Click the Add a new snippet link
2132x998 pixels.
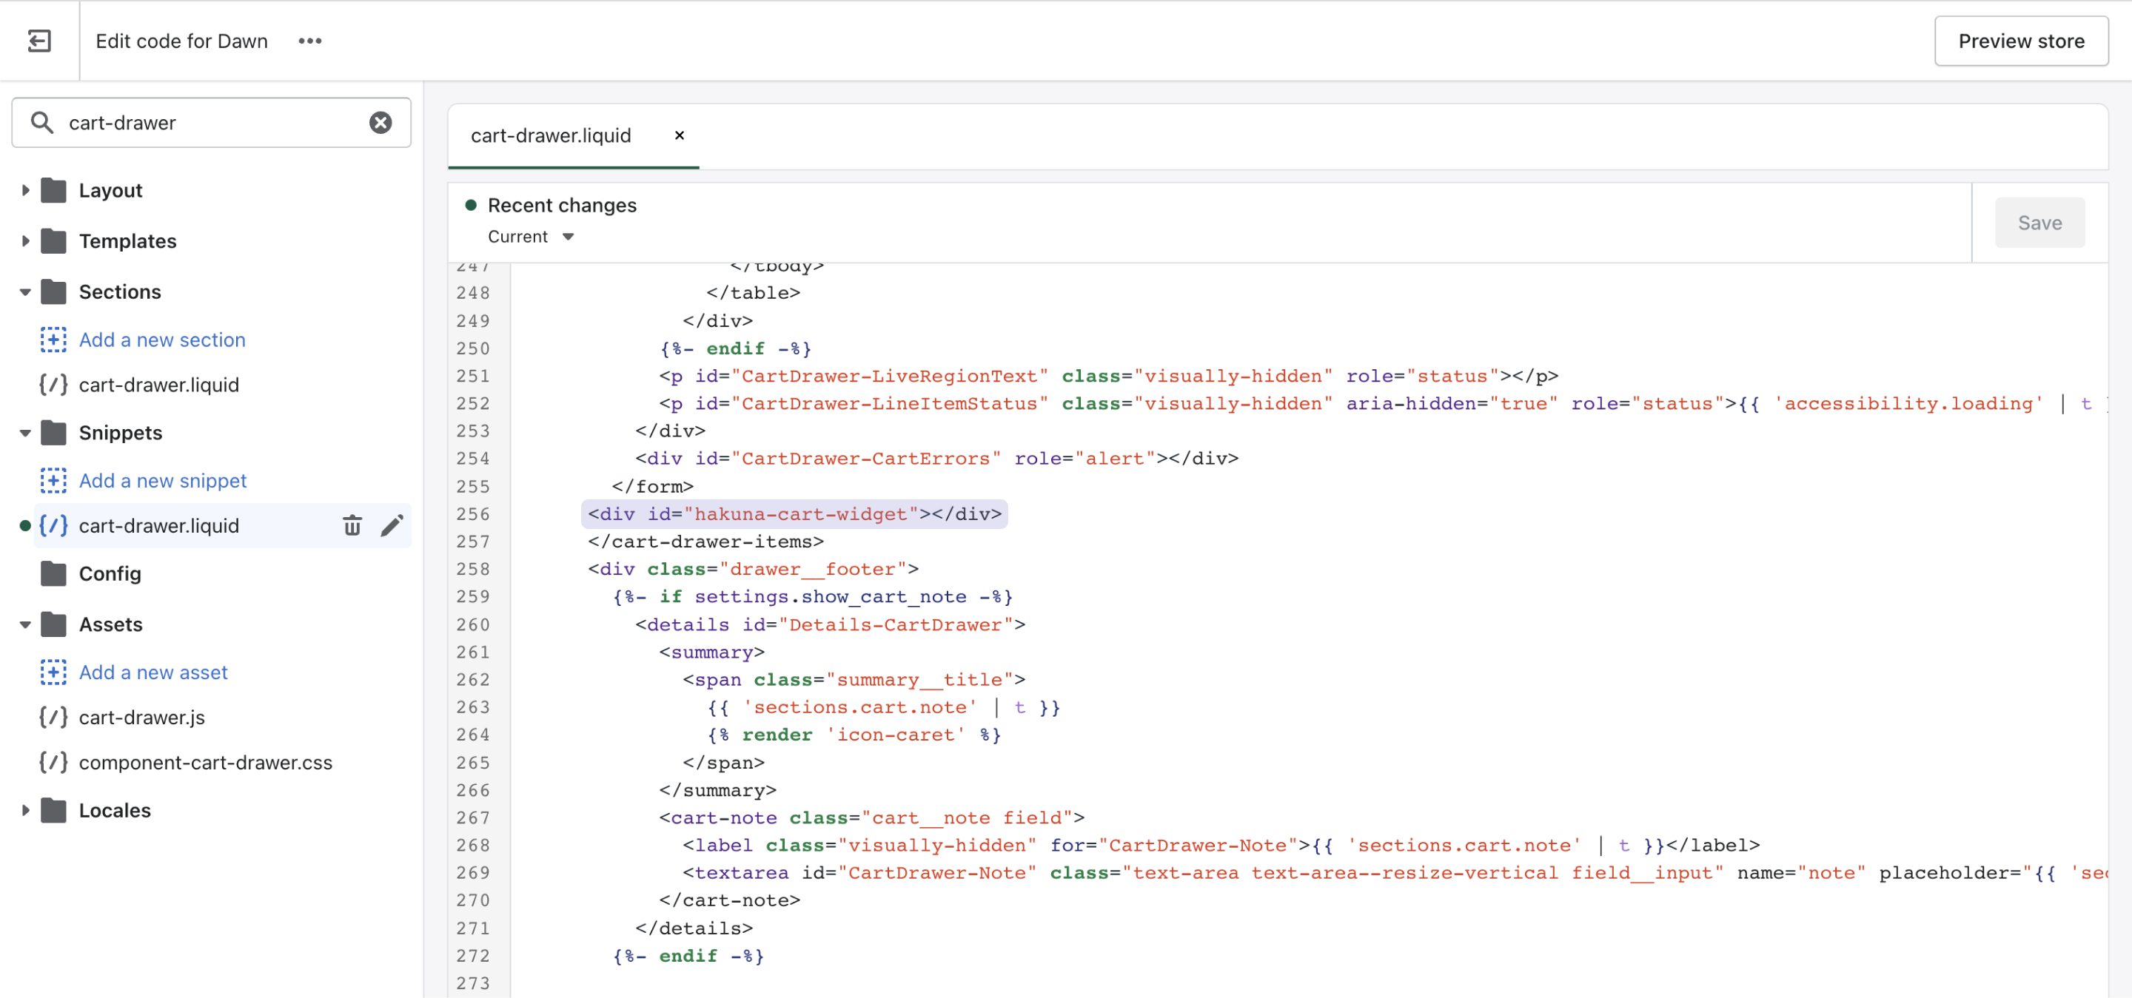pyautogui.click(x=162, y=480)
